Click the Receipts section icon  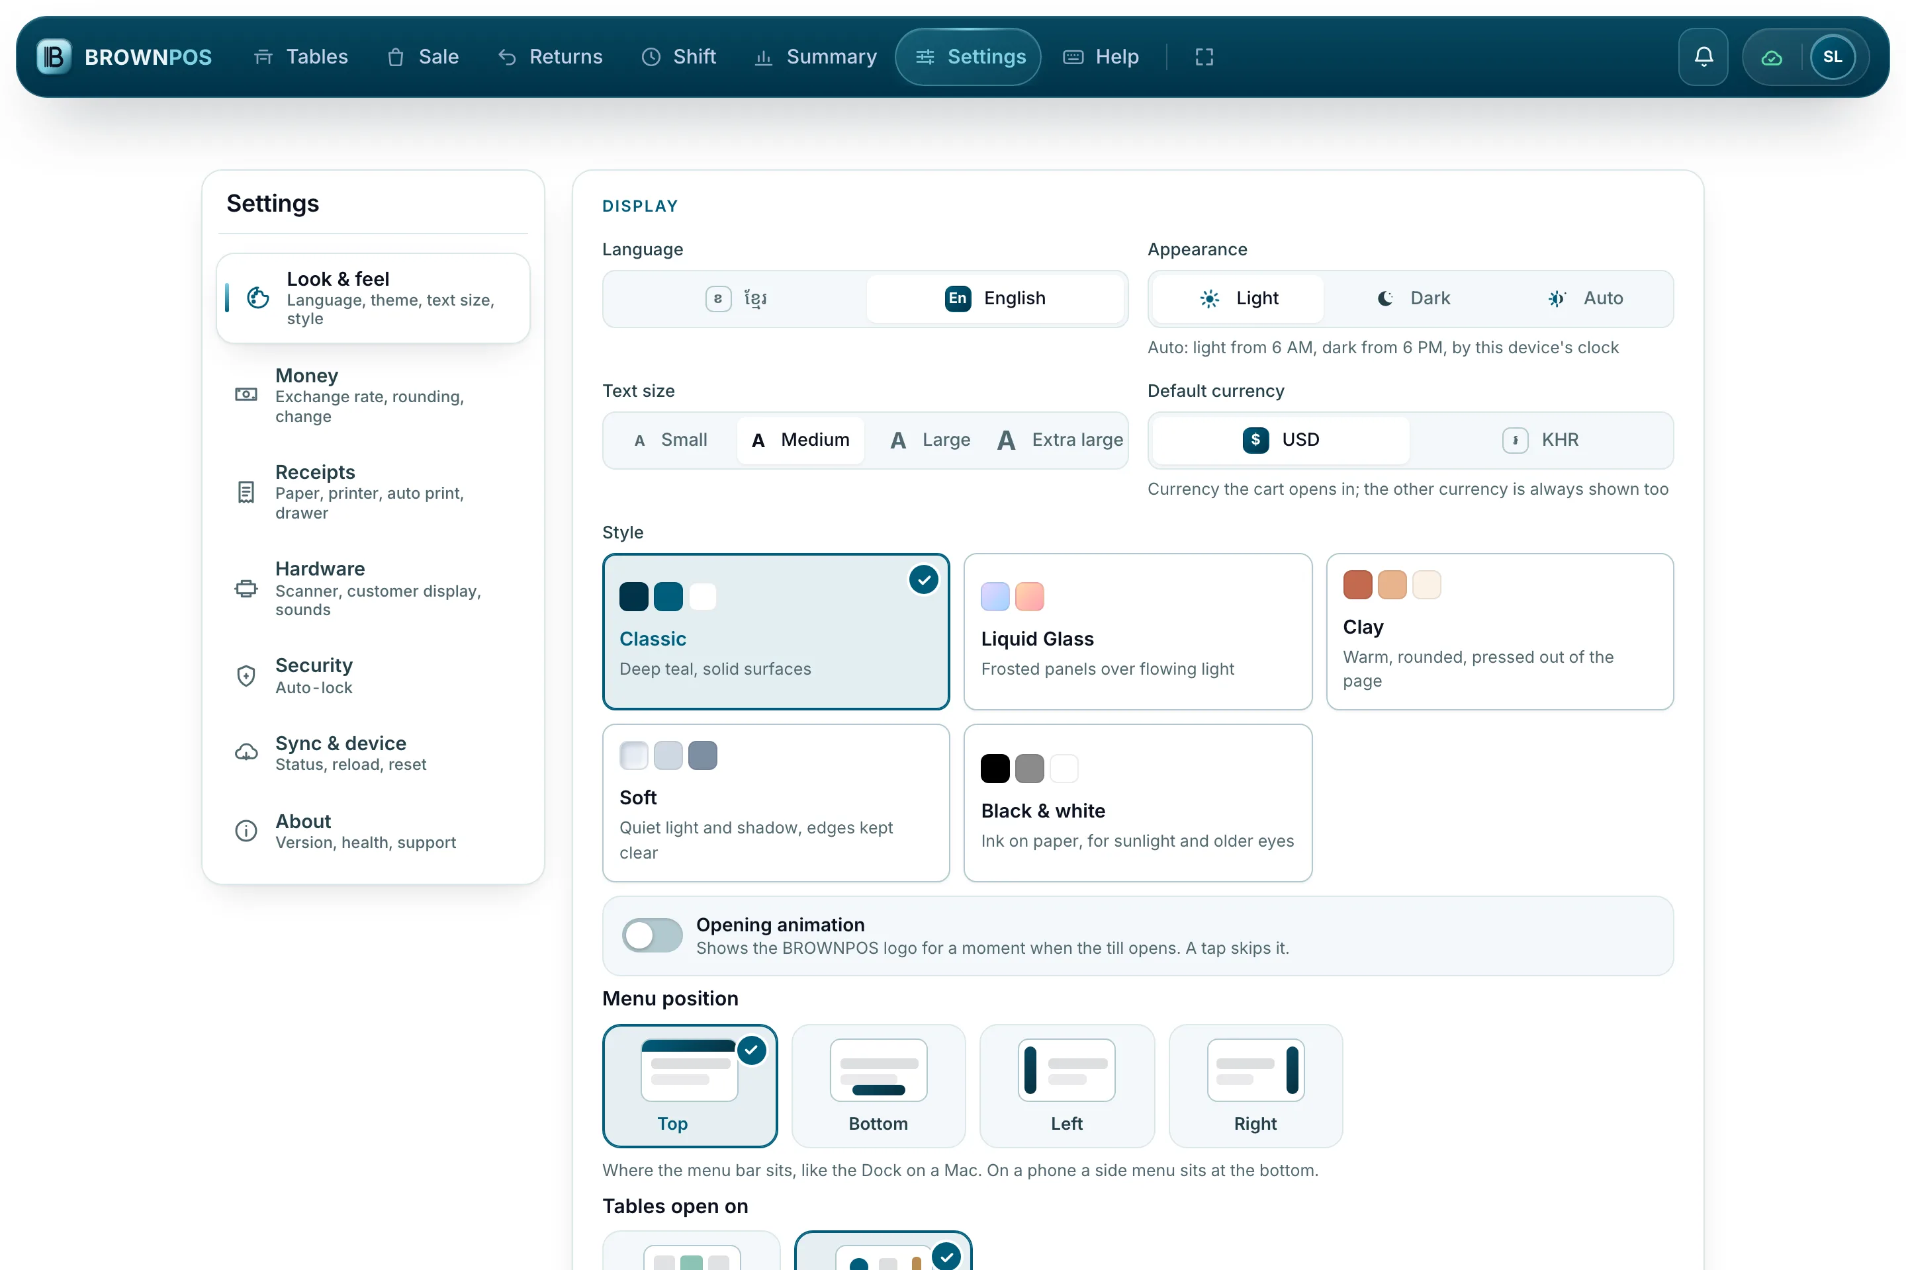pyautogui.click(x=246, y=491)
